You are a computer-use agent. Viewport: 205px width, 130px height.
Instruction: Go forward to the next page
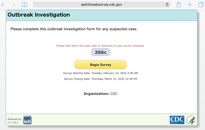pyautogui.click(x=14, y=5)
